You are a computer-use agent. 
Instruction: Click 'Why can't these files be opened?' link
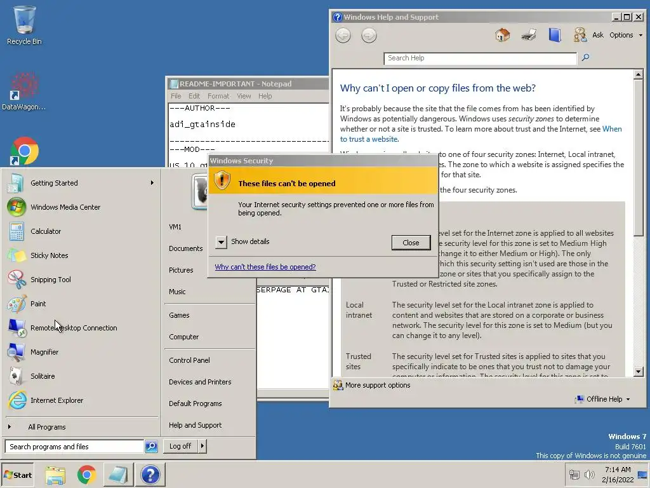[265, 267]
